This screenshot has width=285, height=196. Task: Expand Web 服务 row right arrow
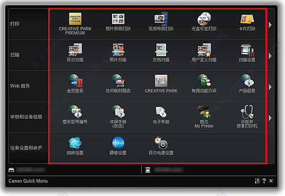click(x=270, y=87)
